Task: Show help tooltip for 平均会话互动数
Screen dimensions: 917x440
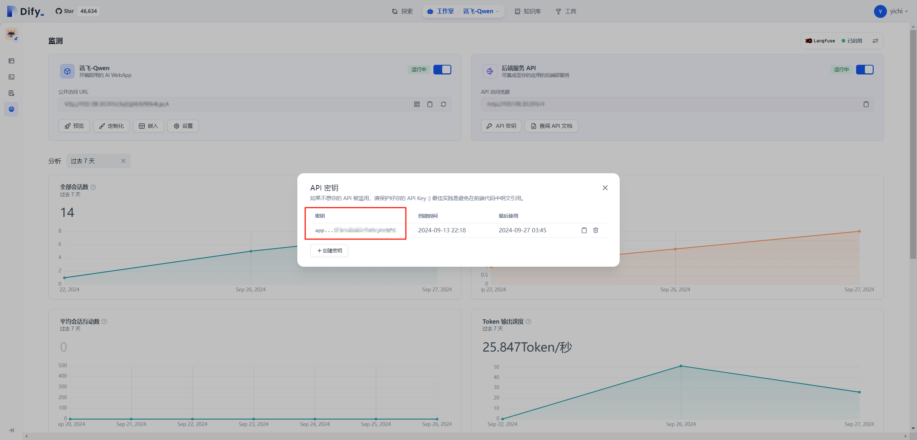Action: click(x=104, y=321)
